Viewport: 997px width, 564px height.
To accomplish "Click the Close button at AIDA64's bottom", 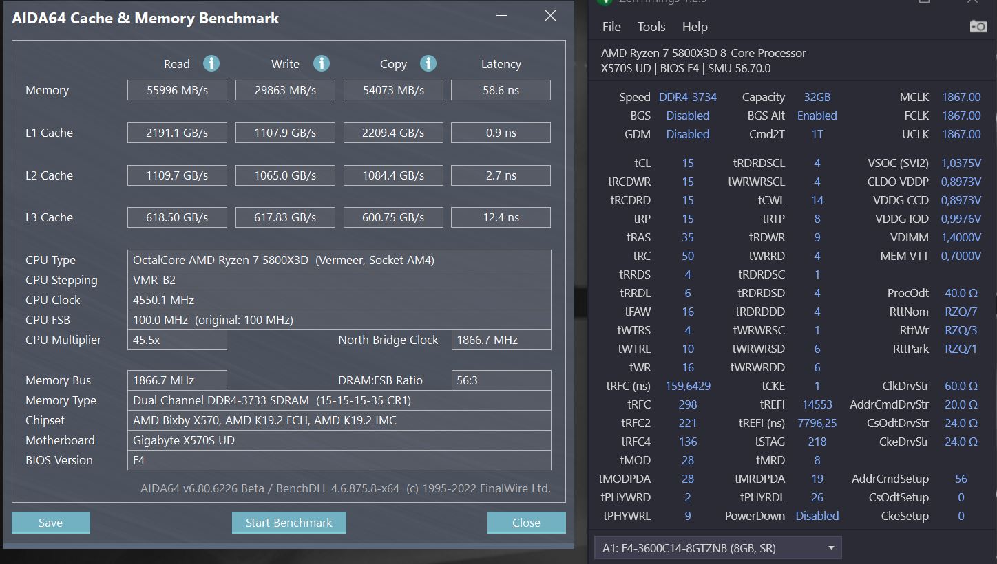I will (x=527, y=523).
